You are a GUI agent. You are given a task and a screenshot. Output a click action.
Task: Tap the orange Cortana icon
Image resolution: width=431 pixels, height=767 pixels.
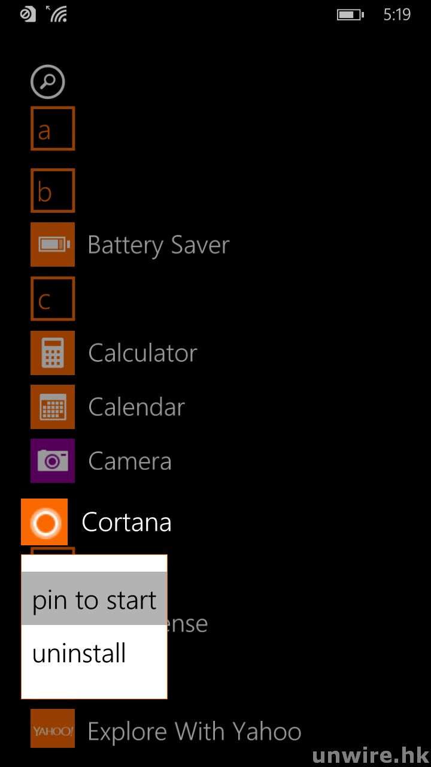point(44,522)
